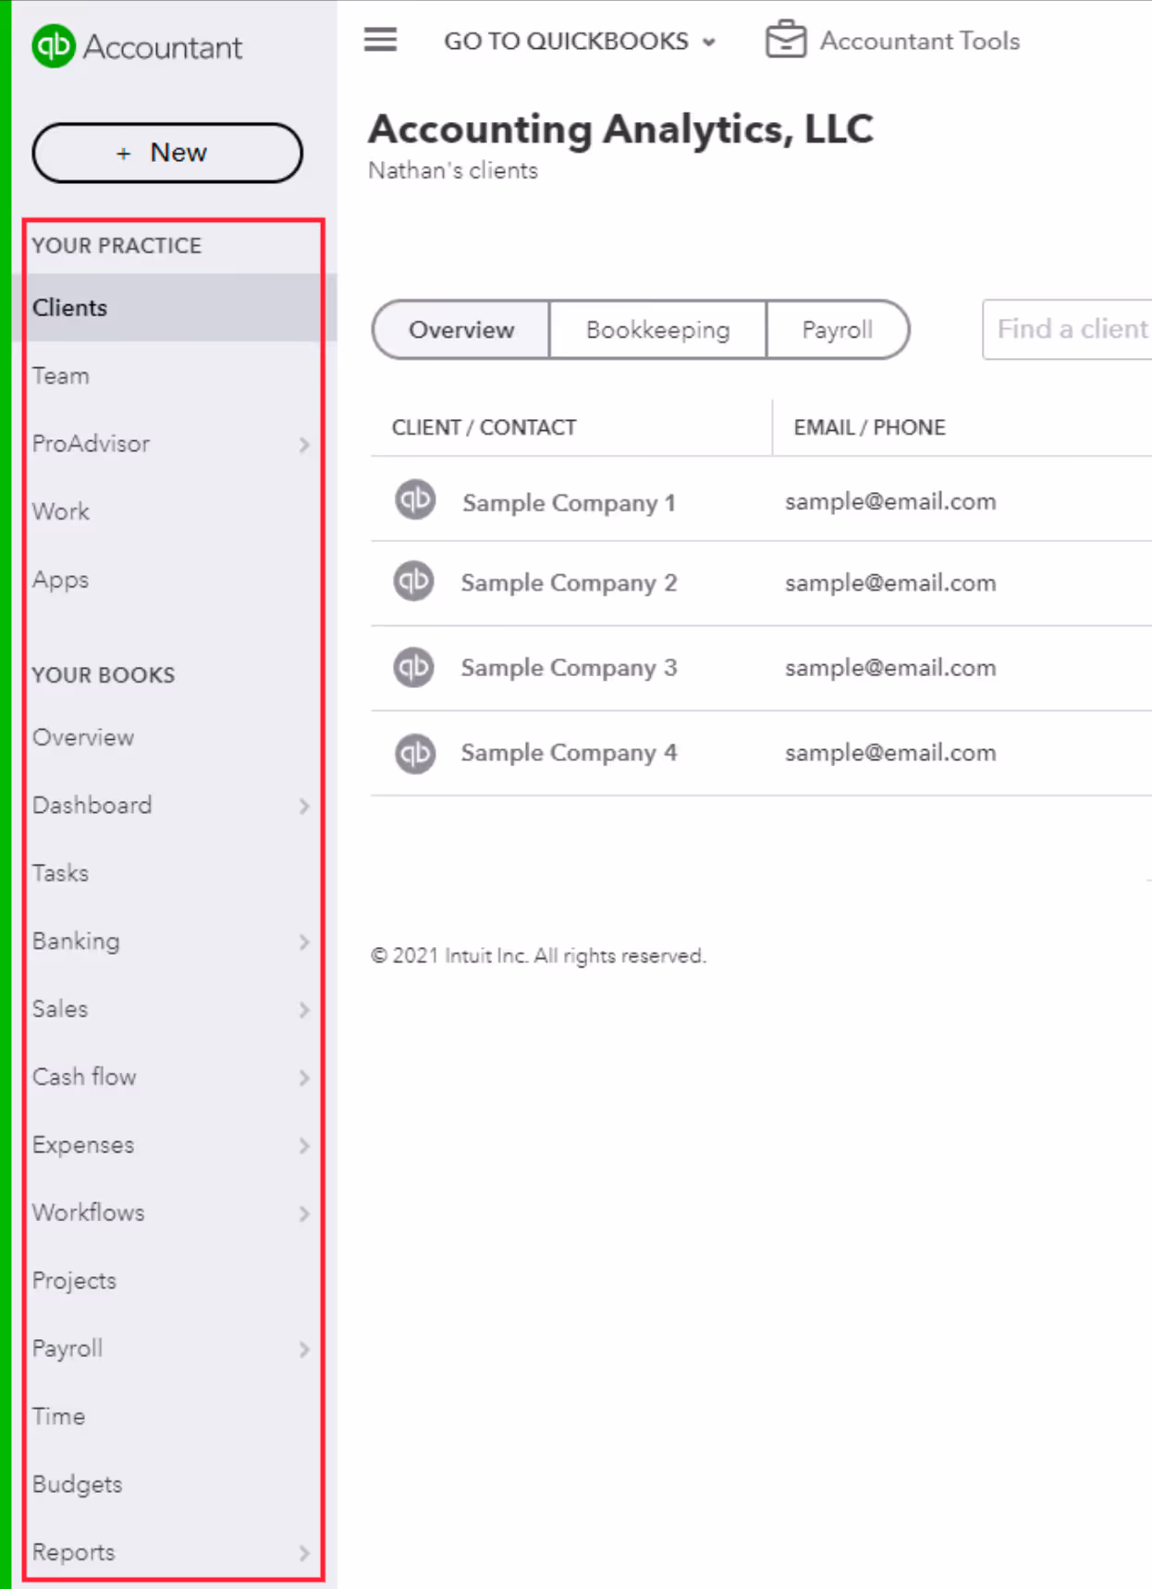Open Sample Company 2 client
1152x1589 pixels.
tap(569, 583)
